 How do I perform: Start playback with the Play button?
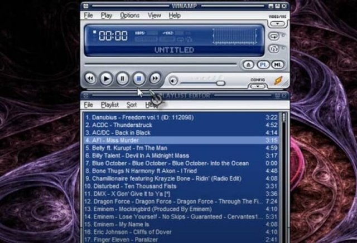pos(107,79)
